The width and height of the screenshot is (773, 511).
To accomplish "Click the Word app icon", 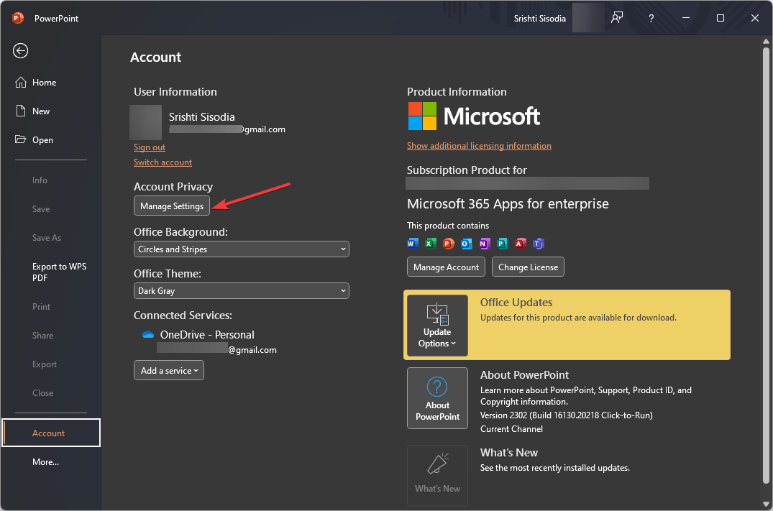I will (x=413, y=244).
